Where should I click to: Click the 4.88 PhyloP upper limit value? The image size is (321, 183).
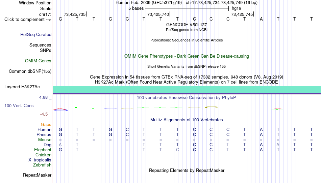[43, 97]
